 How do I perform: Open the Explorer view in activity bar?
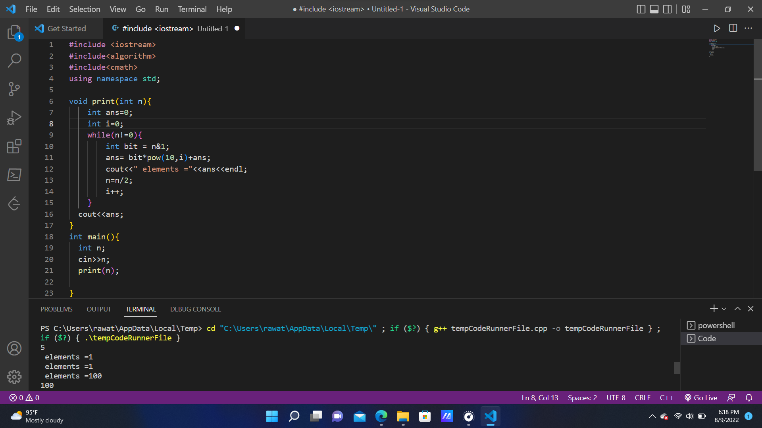(x=14, y=32)
